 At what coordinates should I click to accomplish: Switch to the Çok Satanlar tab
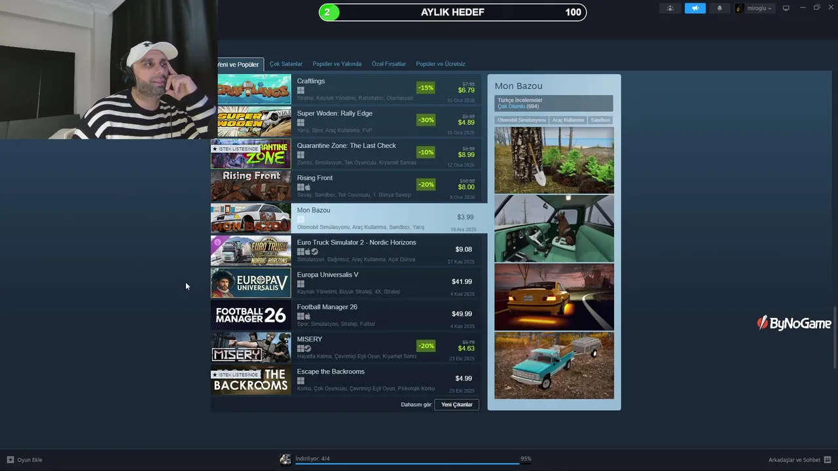coord(286,64)
